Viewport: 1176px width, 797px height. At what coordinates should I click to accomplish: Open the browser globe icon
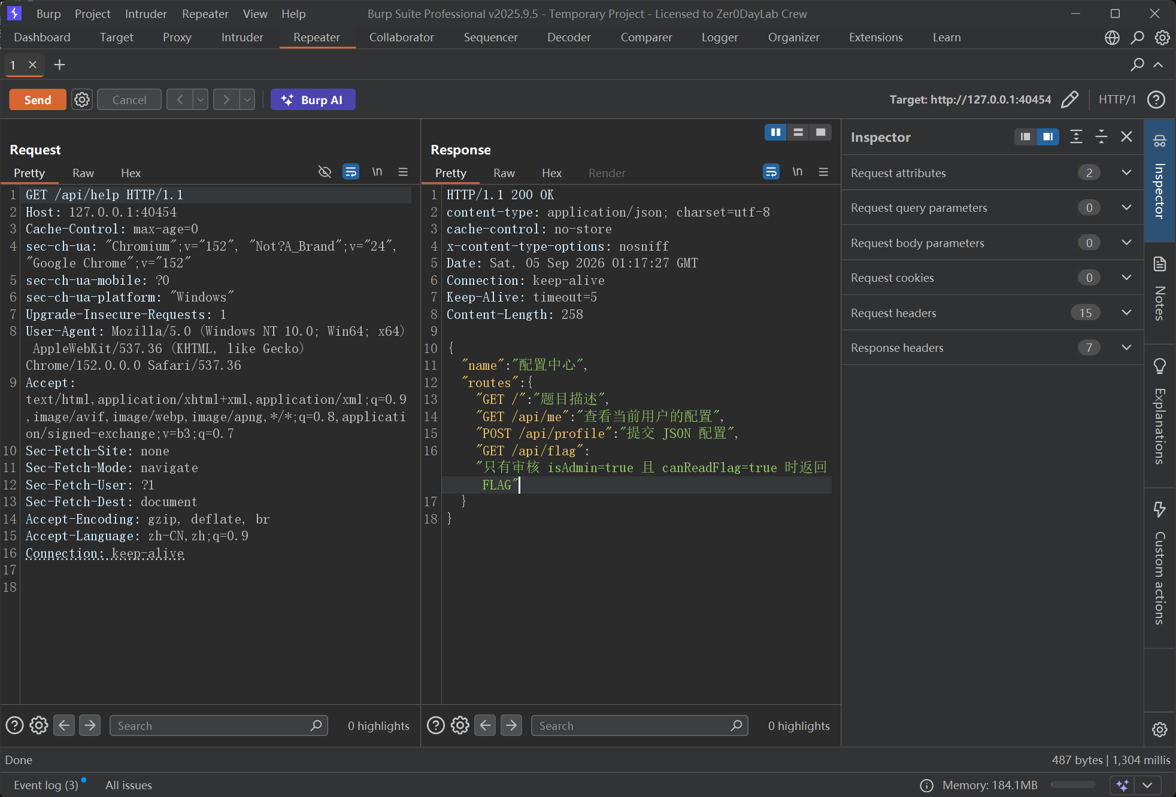pos(1112,38)
